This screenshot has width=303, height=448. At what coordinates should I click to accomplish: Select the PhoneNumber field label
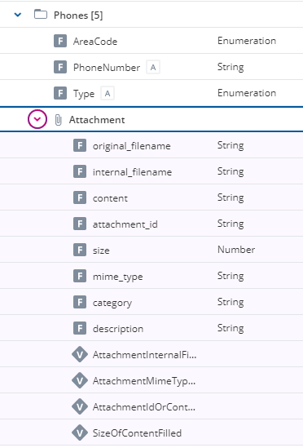(107, 68)
